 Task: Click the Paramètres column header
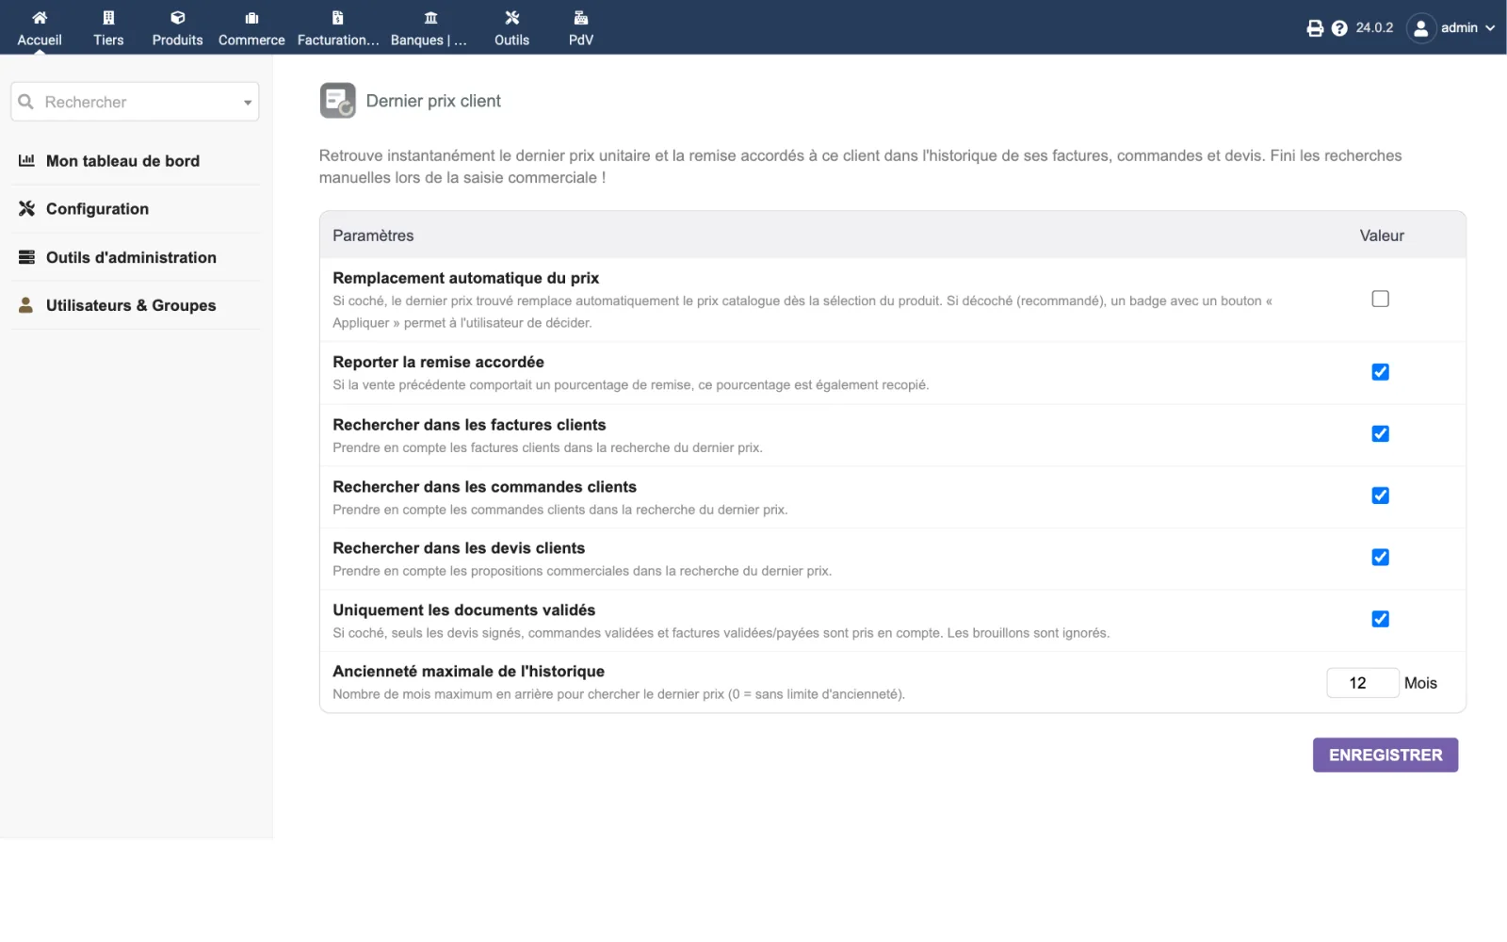(373, 235)
